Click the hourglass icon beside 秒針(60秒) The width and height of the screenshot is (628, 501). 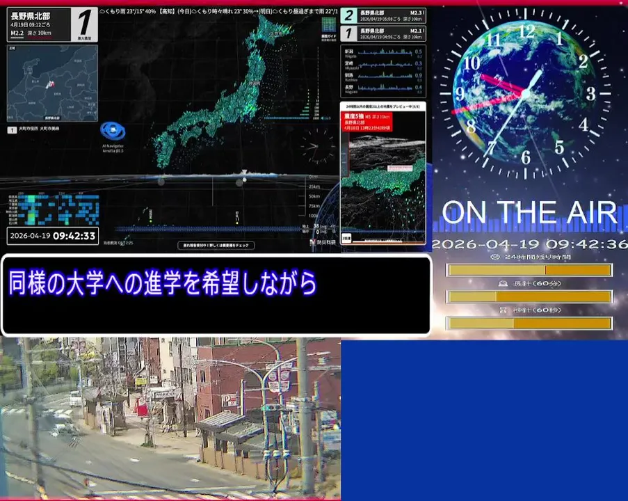point(503,310)
